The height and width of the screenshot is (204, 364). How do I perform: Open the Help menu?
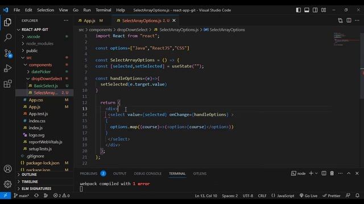tap(121, 10)
